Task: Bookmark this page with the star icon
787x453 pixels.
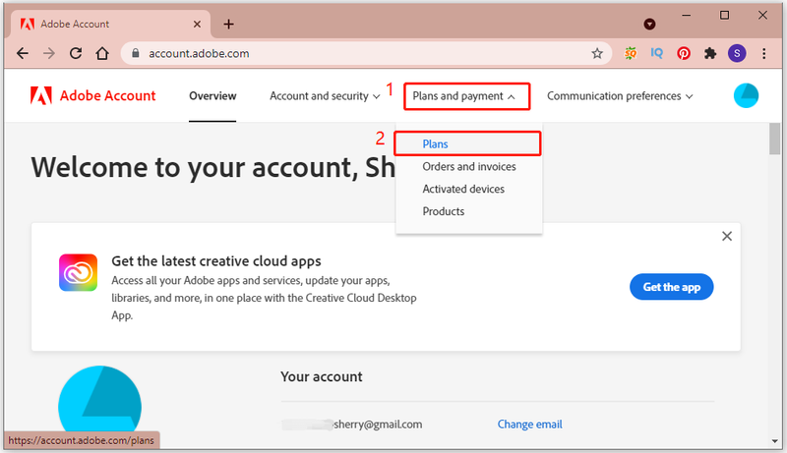Action: click(597, 53)
